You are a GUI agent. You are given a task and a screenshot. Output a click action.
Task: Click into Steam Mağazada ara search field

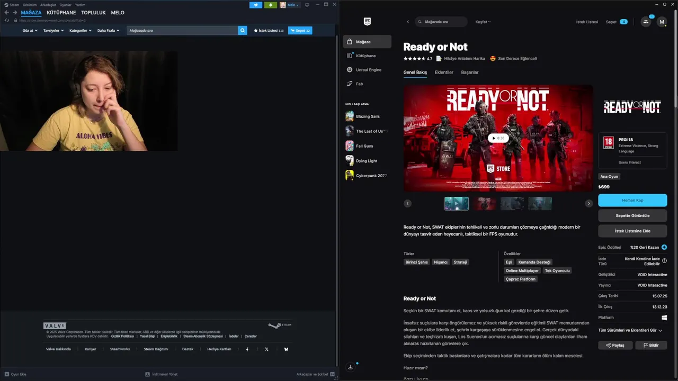[x=182, y=31]
